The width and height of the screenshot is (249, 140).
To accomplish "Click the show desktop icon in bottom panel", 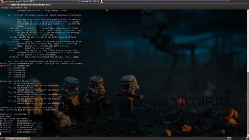I will click(2, 138).
